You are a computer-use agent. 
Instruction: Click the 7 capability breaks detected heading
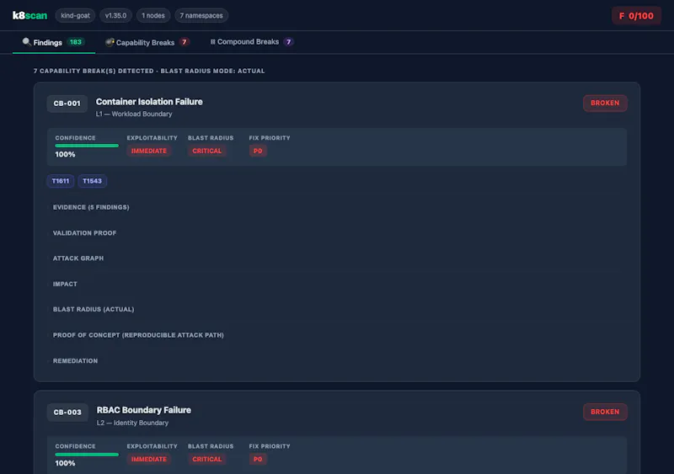pyautogui.click(x=149, y=71)
